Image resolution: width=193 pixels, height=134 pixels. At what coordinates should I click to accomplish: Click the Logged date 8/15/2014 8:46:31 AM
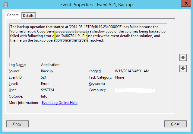(x=132, y=71)
